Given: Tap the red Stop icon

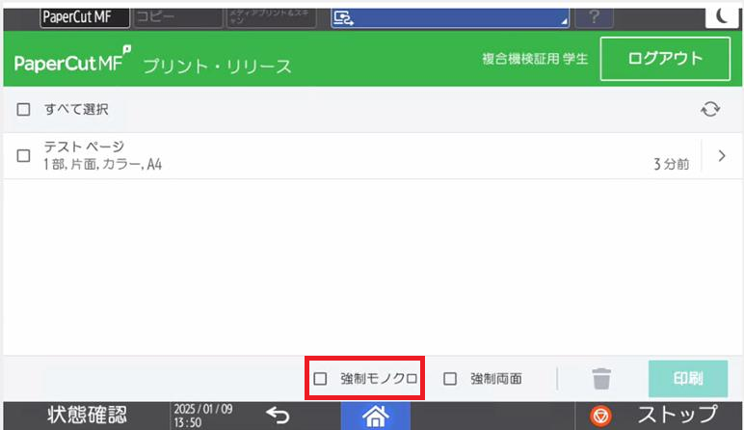Looking at the screenshot, I should coord(600,417).
